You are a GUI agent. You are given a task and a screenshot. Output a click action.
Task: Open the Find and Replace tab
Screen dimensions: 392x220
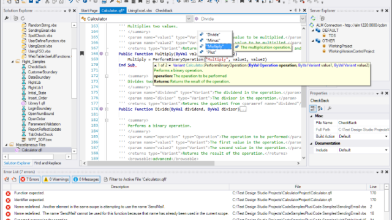click(x=48, y=163)
